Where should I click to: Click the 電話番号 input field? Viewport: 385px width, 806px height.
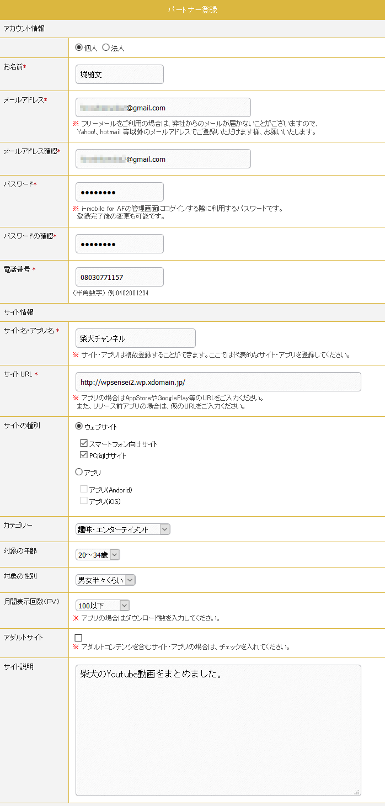pyautogui.click(x=120, y=277)
